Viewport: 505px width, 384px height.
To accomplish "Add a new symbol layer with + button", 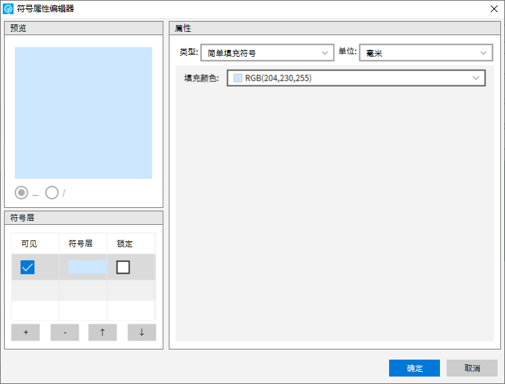I will pyautogui.click(x=26, y=332).
